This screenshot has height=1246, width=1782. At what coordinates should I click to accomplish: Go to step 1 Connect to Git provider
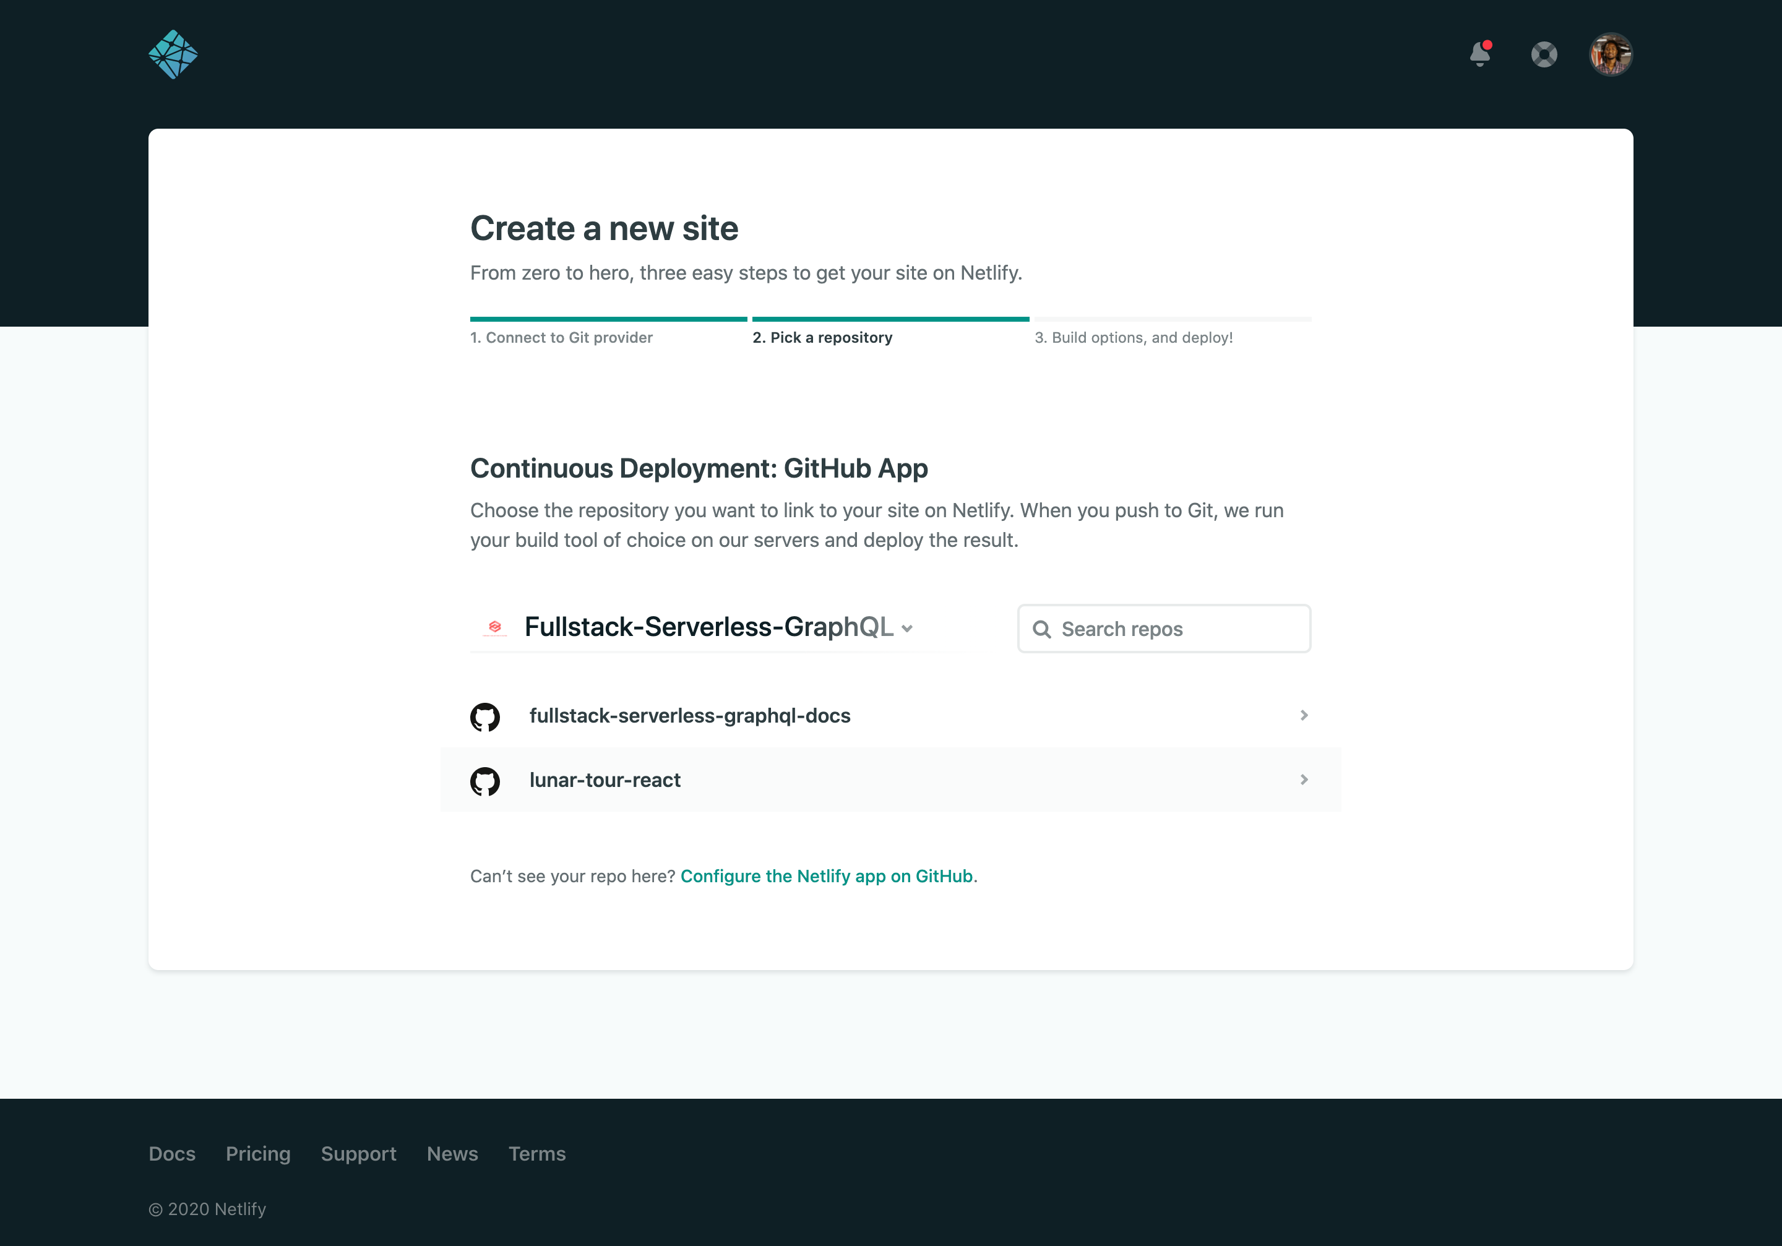(561, 338)
